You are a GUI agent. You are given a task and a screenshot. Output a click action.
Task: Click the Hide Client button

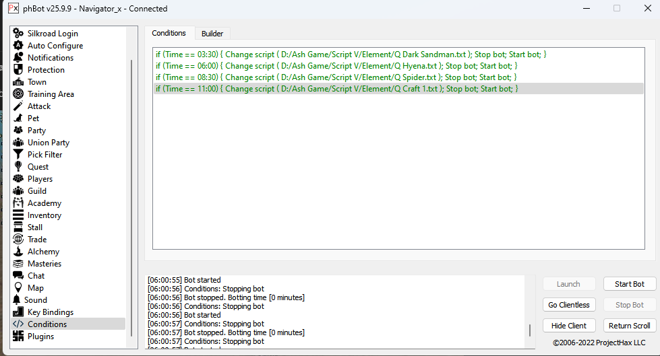(x=568, y=326)
